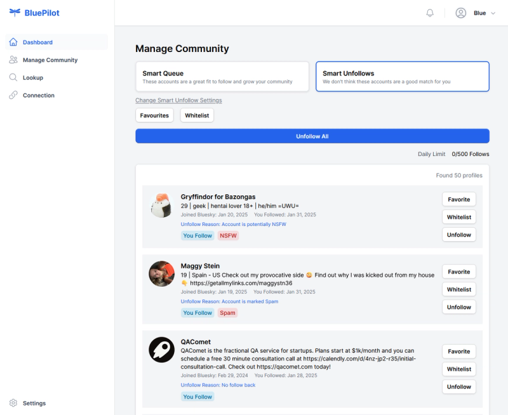This screenshot has height=415, width=508.
Task: Expand the Blue account dropdown chevron
Action: (x=493, y=13)
